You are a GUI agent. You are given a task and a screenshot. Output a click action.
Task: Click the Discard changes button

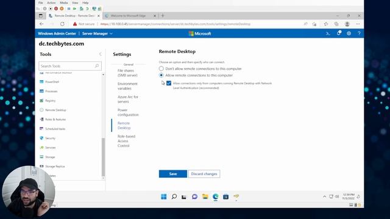click(x=204, y=174)
